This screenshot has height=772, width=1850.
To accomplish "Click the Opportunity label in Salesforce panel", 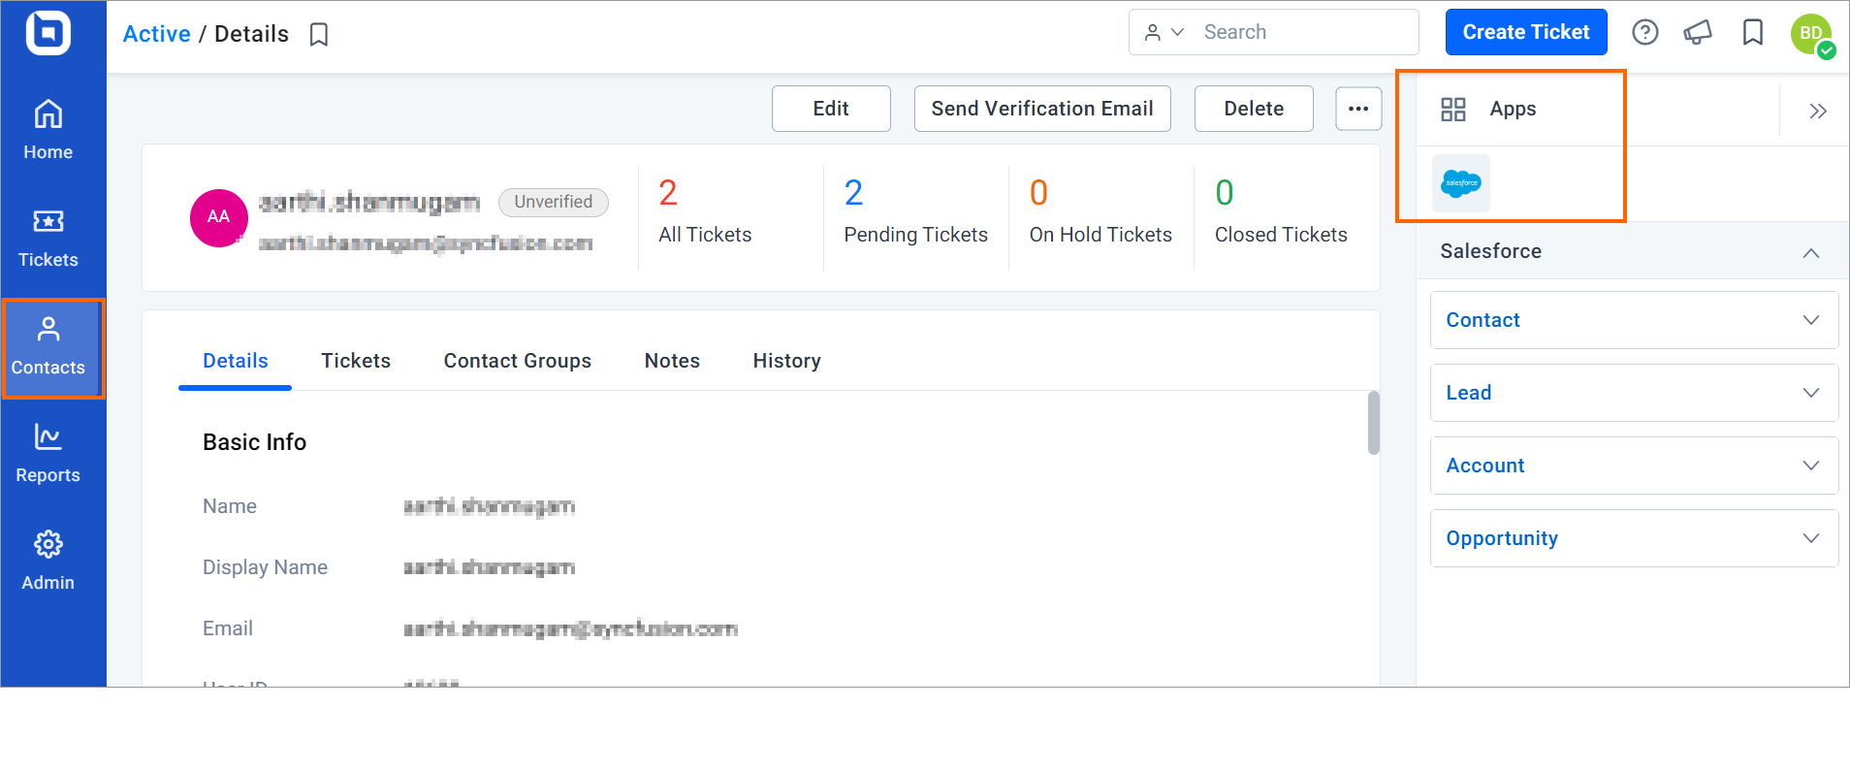I will pos(1501,538).
